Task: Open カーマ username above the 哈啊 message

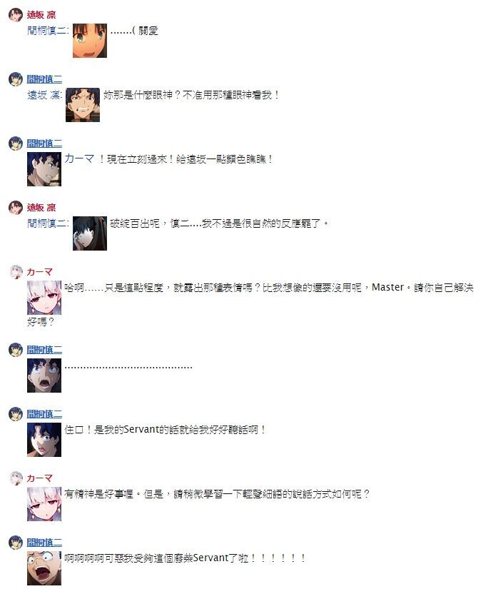Action: [39, 272]
